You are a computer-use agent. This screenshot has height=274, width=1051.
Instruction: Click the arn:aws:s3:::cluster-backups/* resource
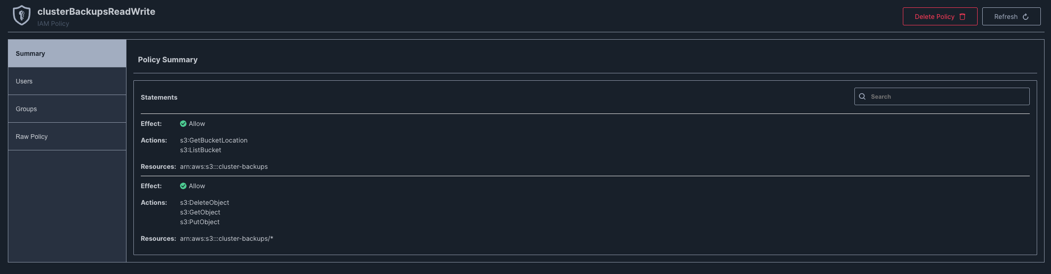pyautogui.click(x=227, y=238)
